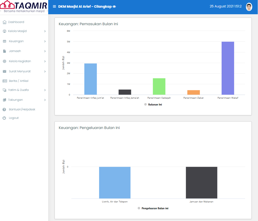
Task: Toggle the Pengeluaran Bulan ini legend series
Action: coord(153,208)
